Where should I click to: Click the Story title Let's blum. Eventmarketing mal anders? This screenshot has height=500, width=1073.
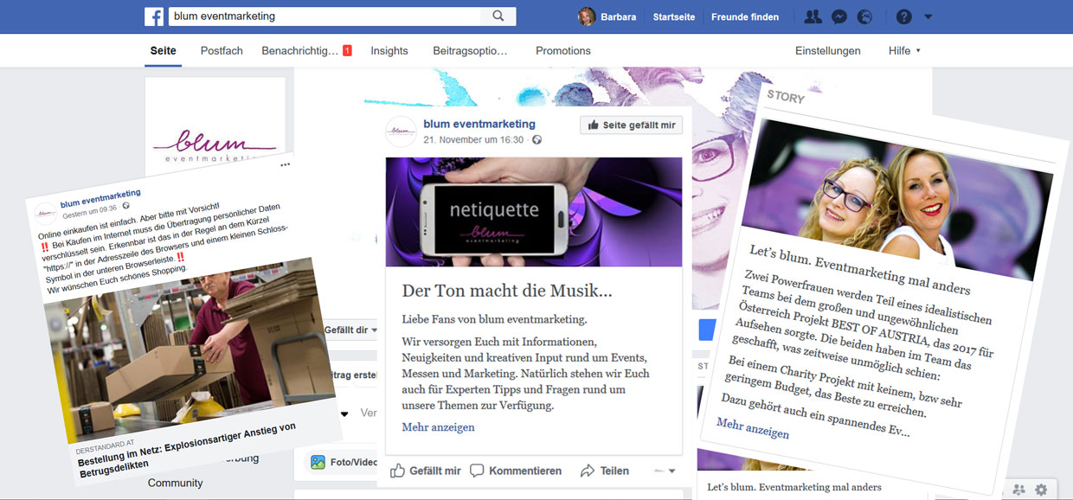860,270
